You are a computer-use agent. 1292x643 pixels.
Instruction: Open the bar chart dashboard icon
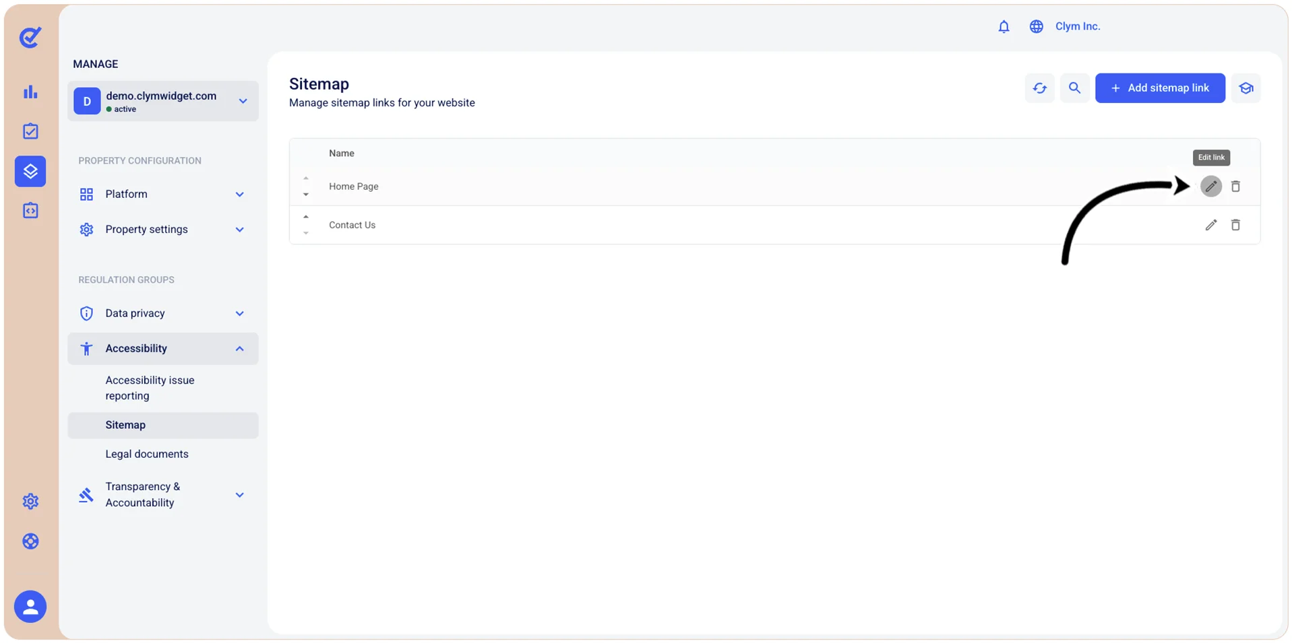(30, 92)
